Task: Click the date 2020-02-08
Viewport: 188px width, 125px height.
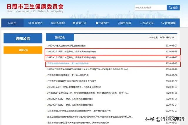Action: coord(172,75)
